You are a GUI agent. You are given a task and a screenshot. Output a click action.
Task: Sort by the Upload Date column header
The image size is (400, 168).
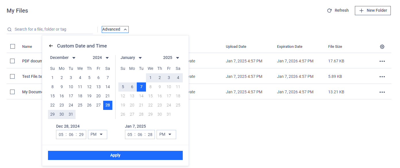coord(236,47)
